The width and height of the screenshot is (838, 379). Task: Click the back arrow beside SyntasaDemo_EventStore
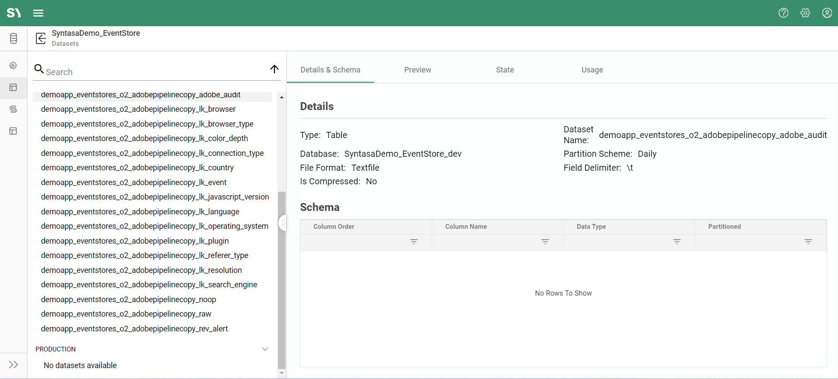tap(41, 38)
